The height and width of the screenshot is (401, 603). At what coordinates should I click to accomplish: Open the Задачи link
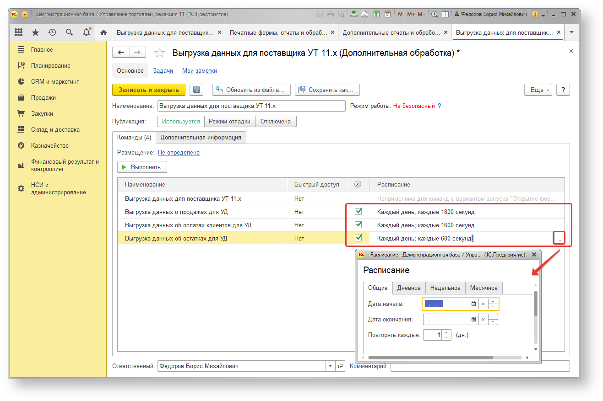click(x=163, y=71)
